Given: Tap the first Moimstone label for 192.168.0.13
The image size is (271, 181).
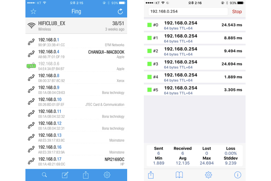Looking at the screenshot, I should click(117, 141).
